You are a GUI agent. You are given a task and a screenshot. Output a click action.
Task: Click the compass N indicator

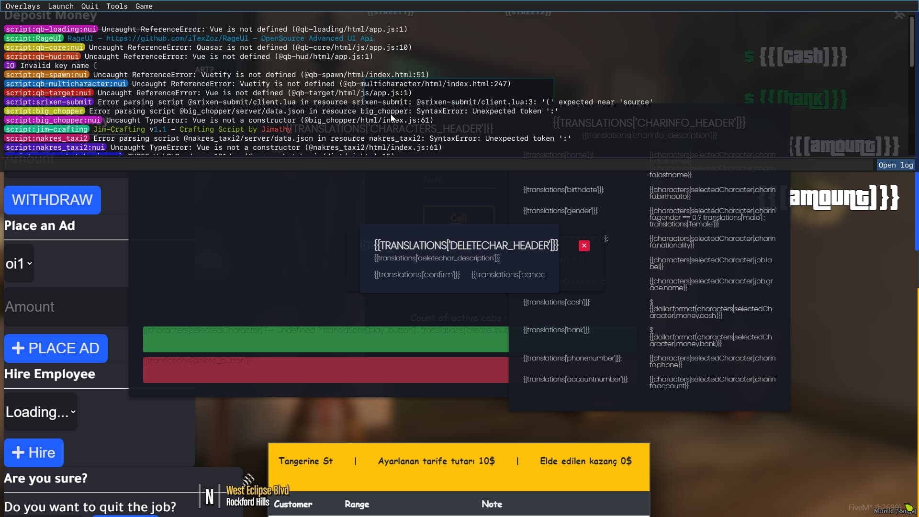coord(209,497)
